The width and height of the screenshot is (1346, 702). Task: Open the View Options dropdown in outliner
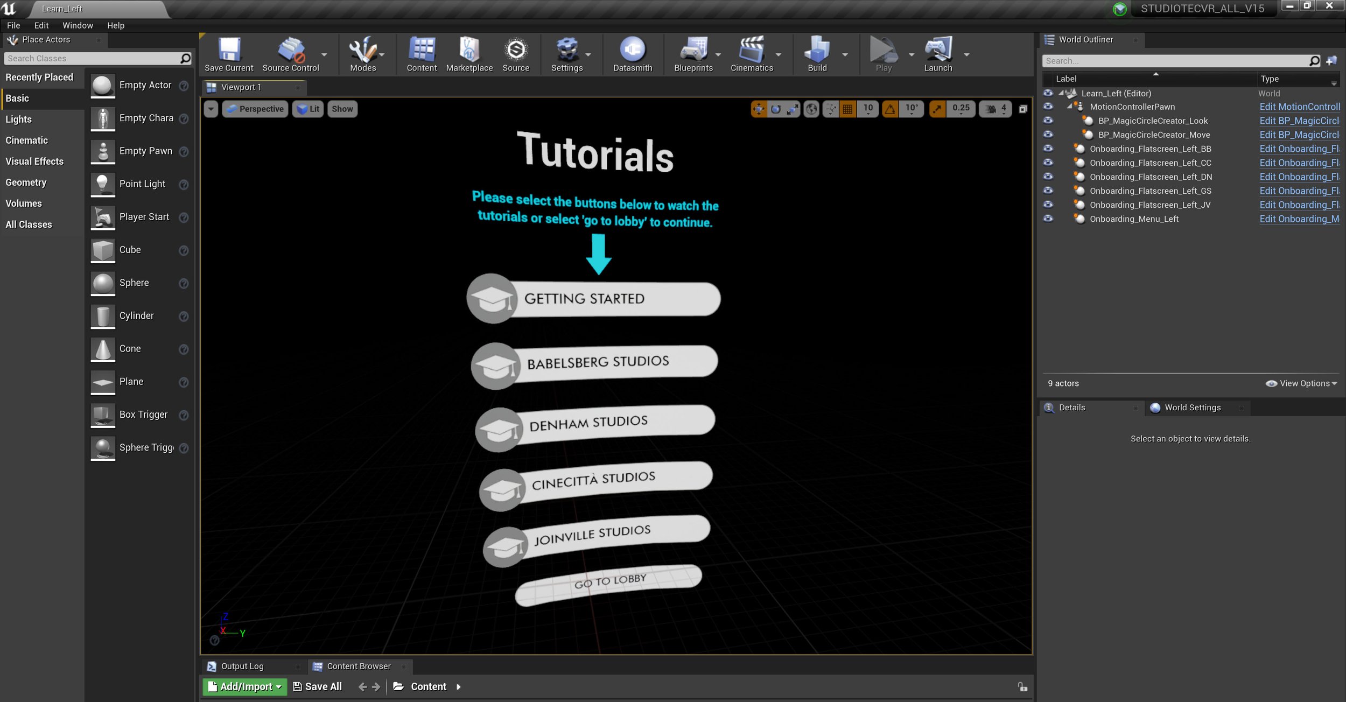tap(1301, 384)
